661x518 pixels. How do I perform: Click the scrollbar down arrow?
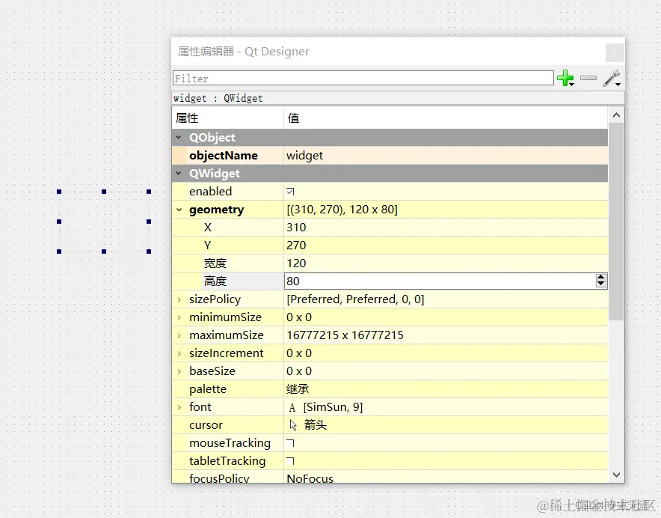(616, 475)
